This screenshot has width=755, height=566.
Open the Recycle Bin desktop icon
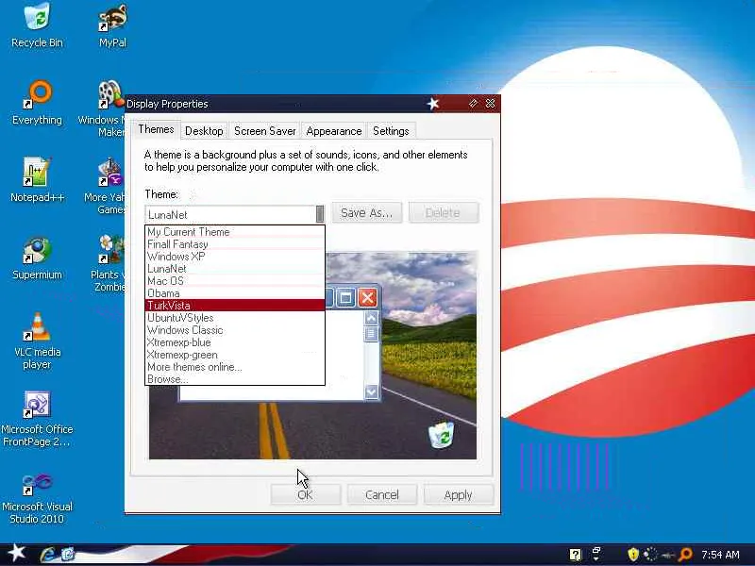(x=37, y=25)
